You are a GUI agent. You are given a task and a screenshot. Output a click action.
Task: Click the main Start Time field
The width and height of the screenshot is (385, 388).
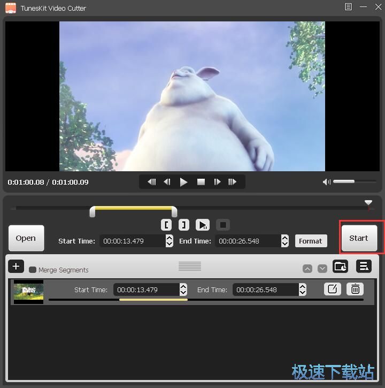133,241
